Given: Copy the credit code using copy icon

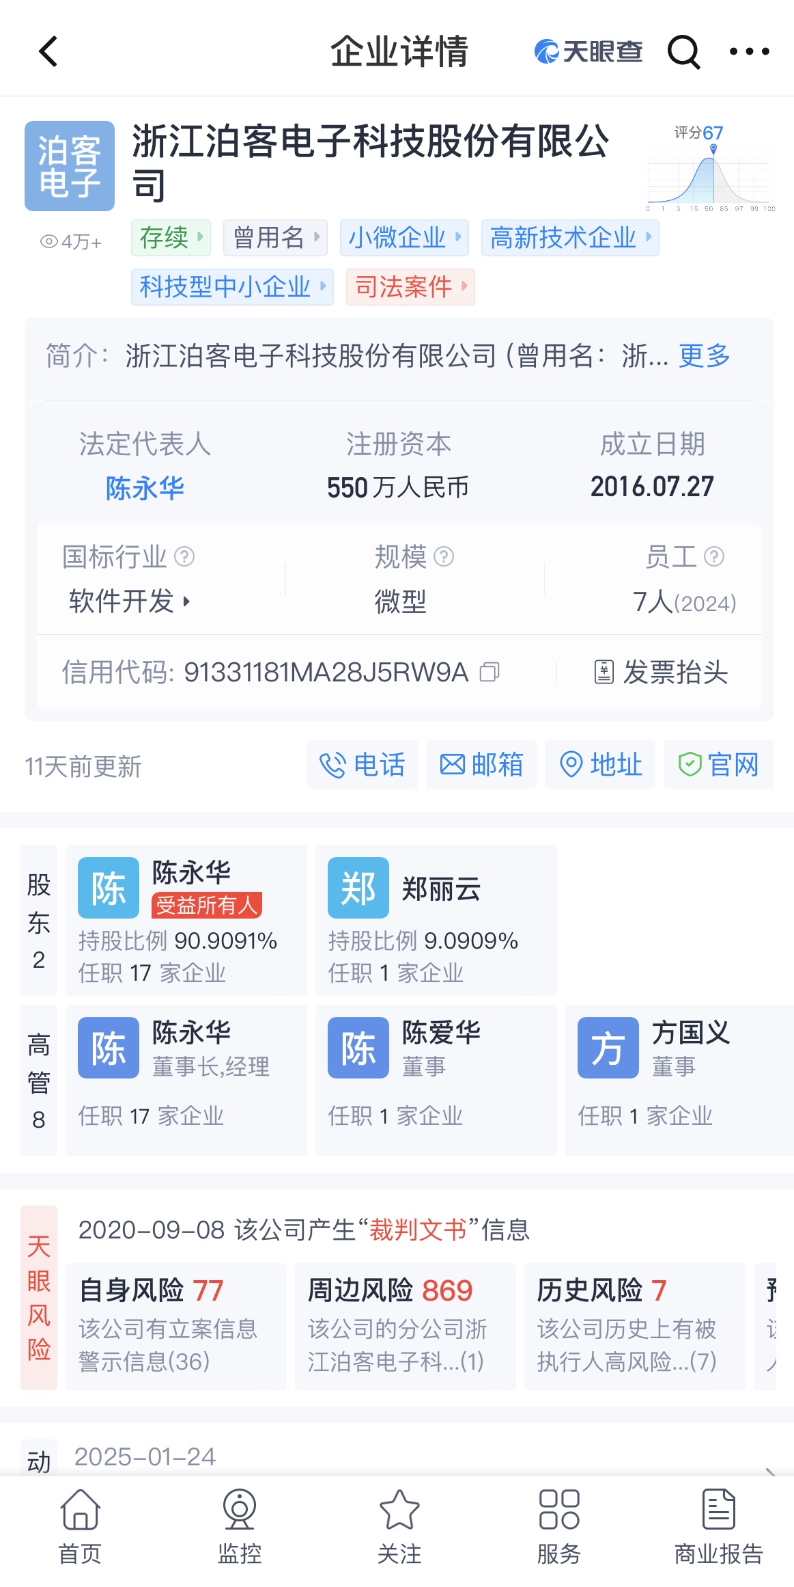Looking at the screenshot, I should (x=490, y=673).
